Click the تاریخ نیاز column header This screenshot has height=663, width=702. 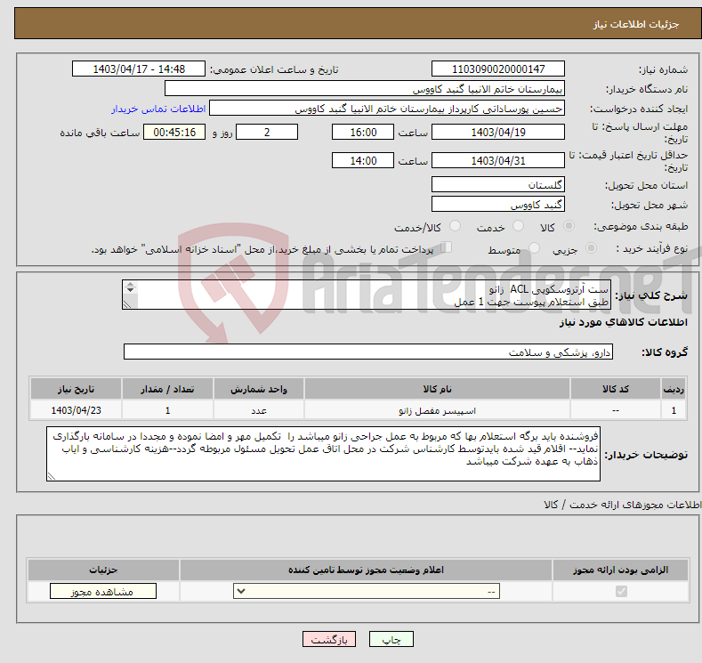(76, 389)
